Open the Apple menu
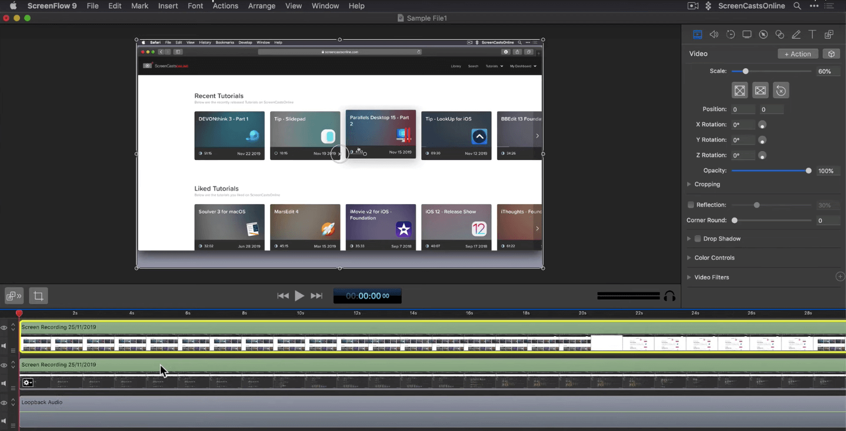 (x=13, y=6)
